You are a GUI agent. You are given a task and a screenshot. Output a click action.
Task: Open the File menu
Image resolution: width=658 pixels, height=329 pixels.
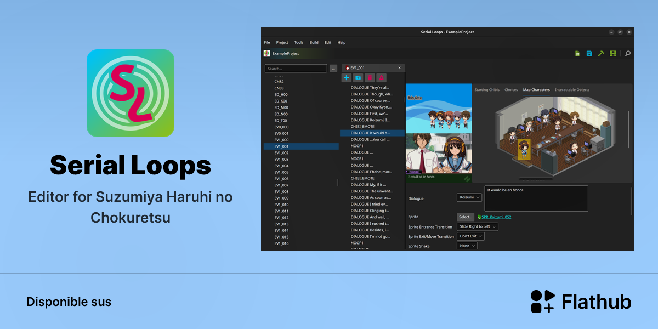coord(267,42)
